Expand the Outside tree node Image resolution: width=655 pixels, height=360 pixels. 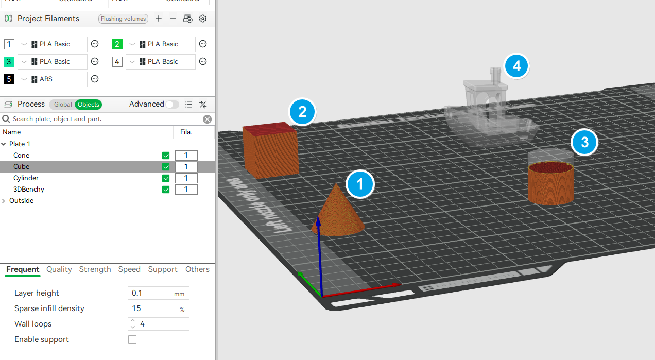[x=4, y=201]
